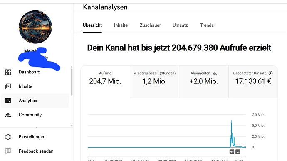Image resolution: width=287 pixels, height=161 pixels.
Task: Switch to the Umsatz tab
Action: [x=180, y=25]
